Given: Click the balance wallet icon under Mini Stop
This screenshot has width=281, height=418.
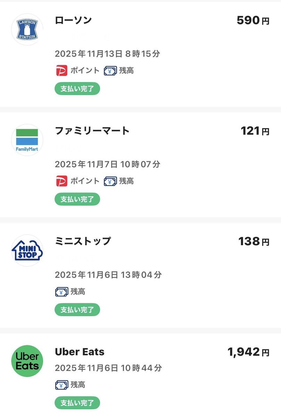Looking at the screenshot, I should tap(61, 292).
